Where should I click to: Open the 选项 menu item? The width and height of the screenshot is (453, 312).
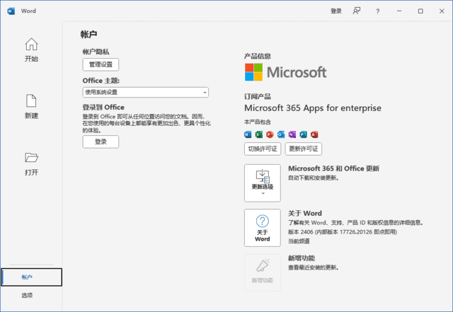click(27, 295)
